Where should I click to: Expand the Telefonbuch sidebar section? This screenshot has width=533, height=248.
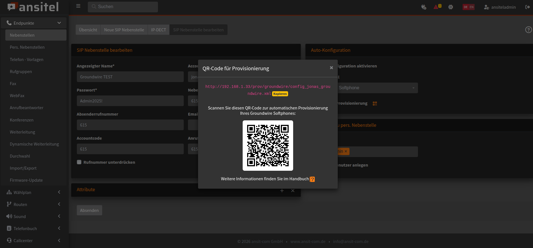pos(34,228)
